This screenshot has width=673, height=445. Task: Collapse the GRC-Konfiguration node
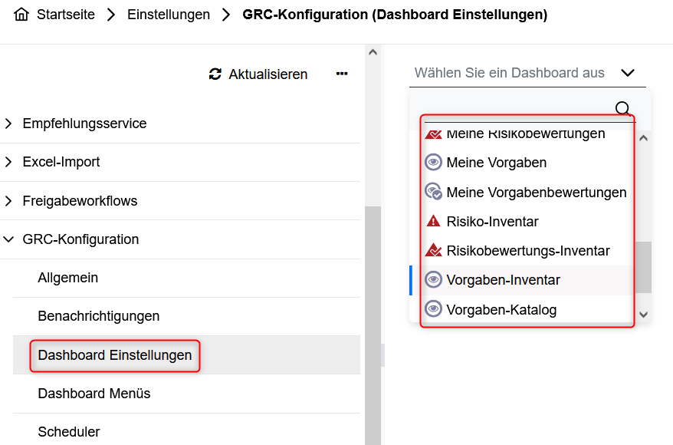[x=8, y=239]
